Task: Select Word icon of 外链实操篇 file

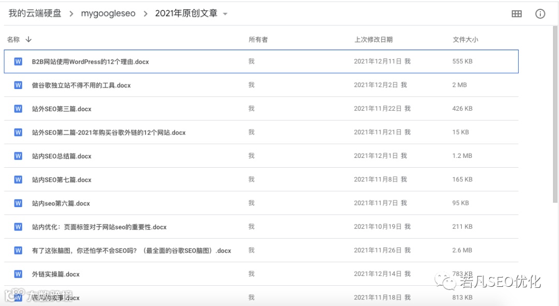Action: click(x=18, y=274)
